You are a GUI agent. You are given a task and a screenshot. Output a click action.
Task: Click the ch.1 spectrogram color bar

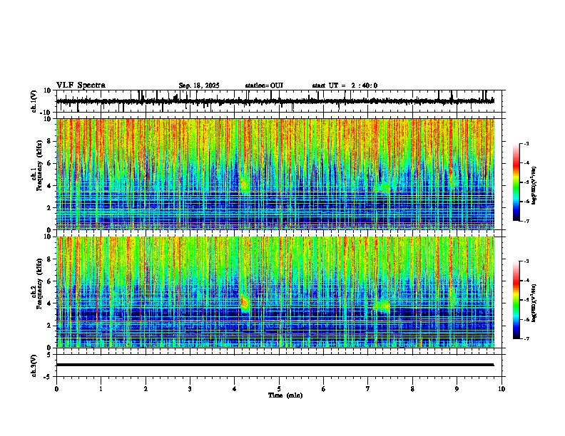point(516,182)
